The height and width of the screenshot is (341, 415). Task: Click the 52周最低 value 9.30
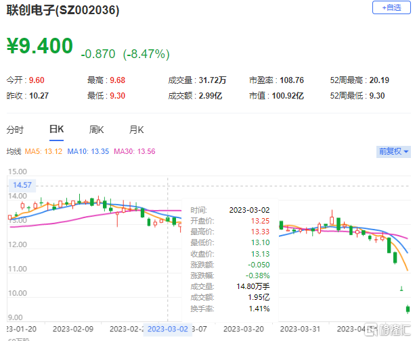(x=377, y=96)
